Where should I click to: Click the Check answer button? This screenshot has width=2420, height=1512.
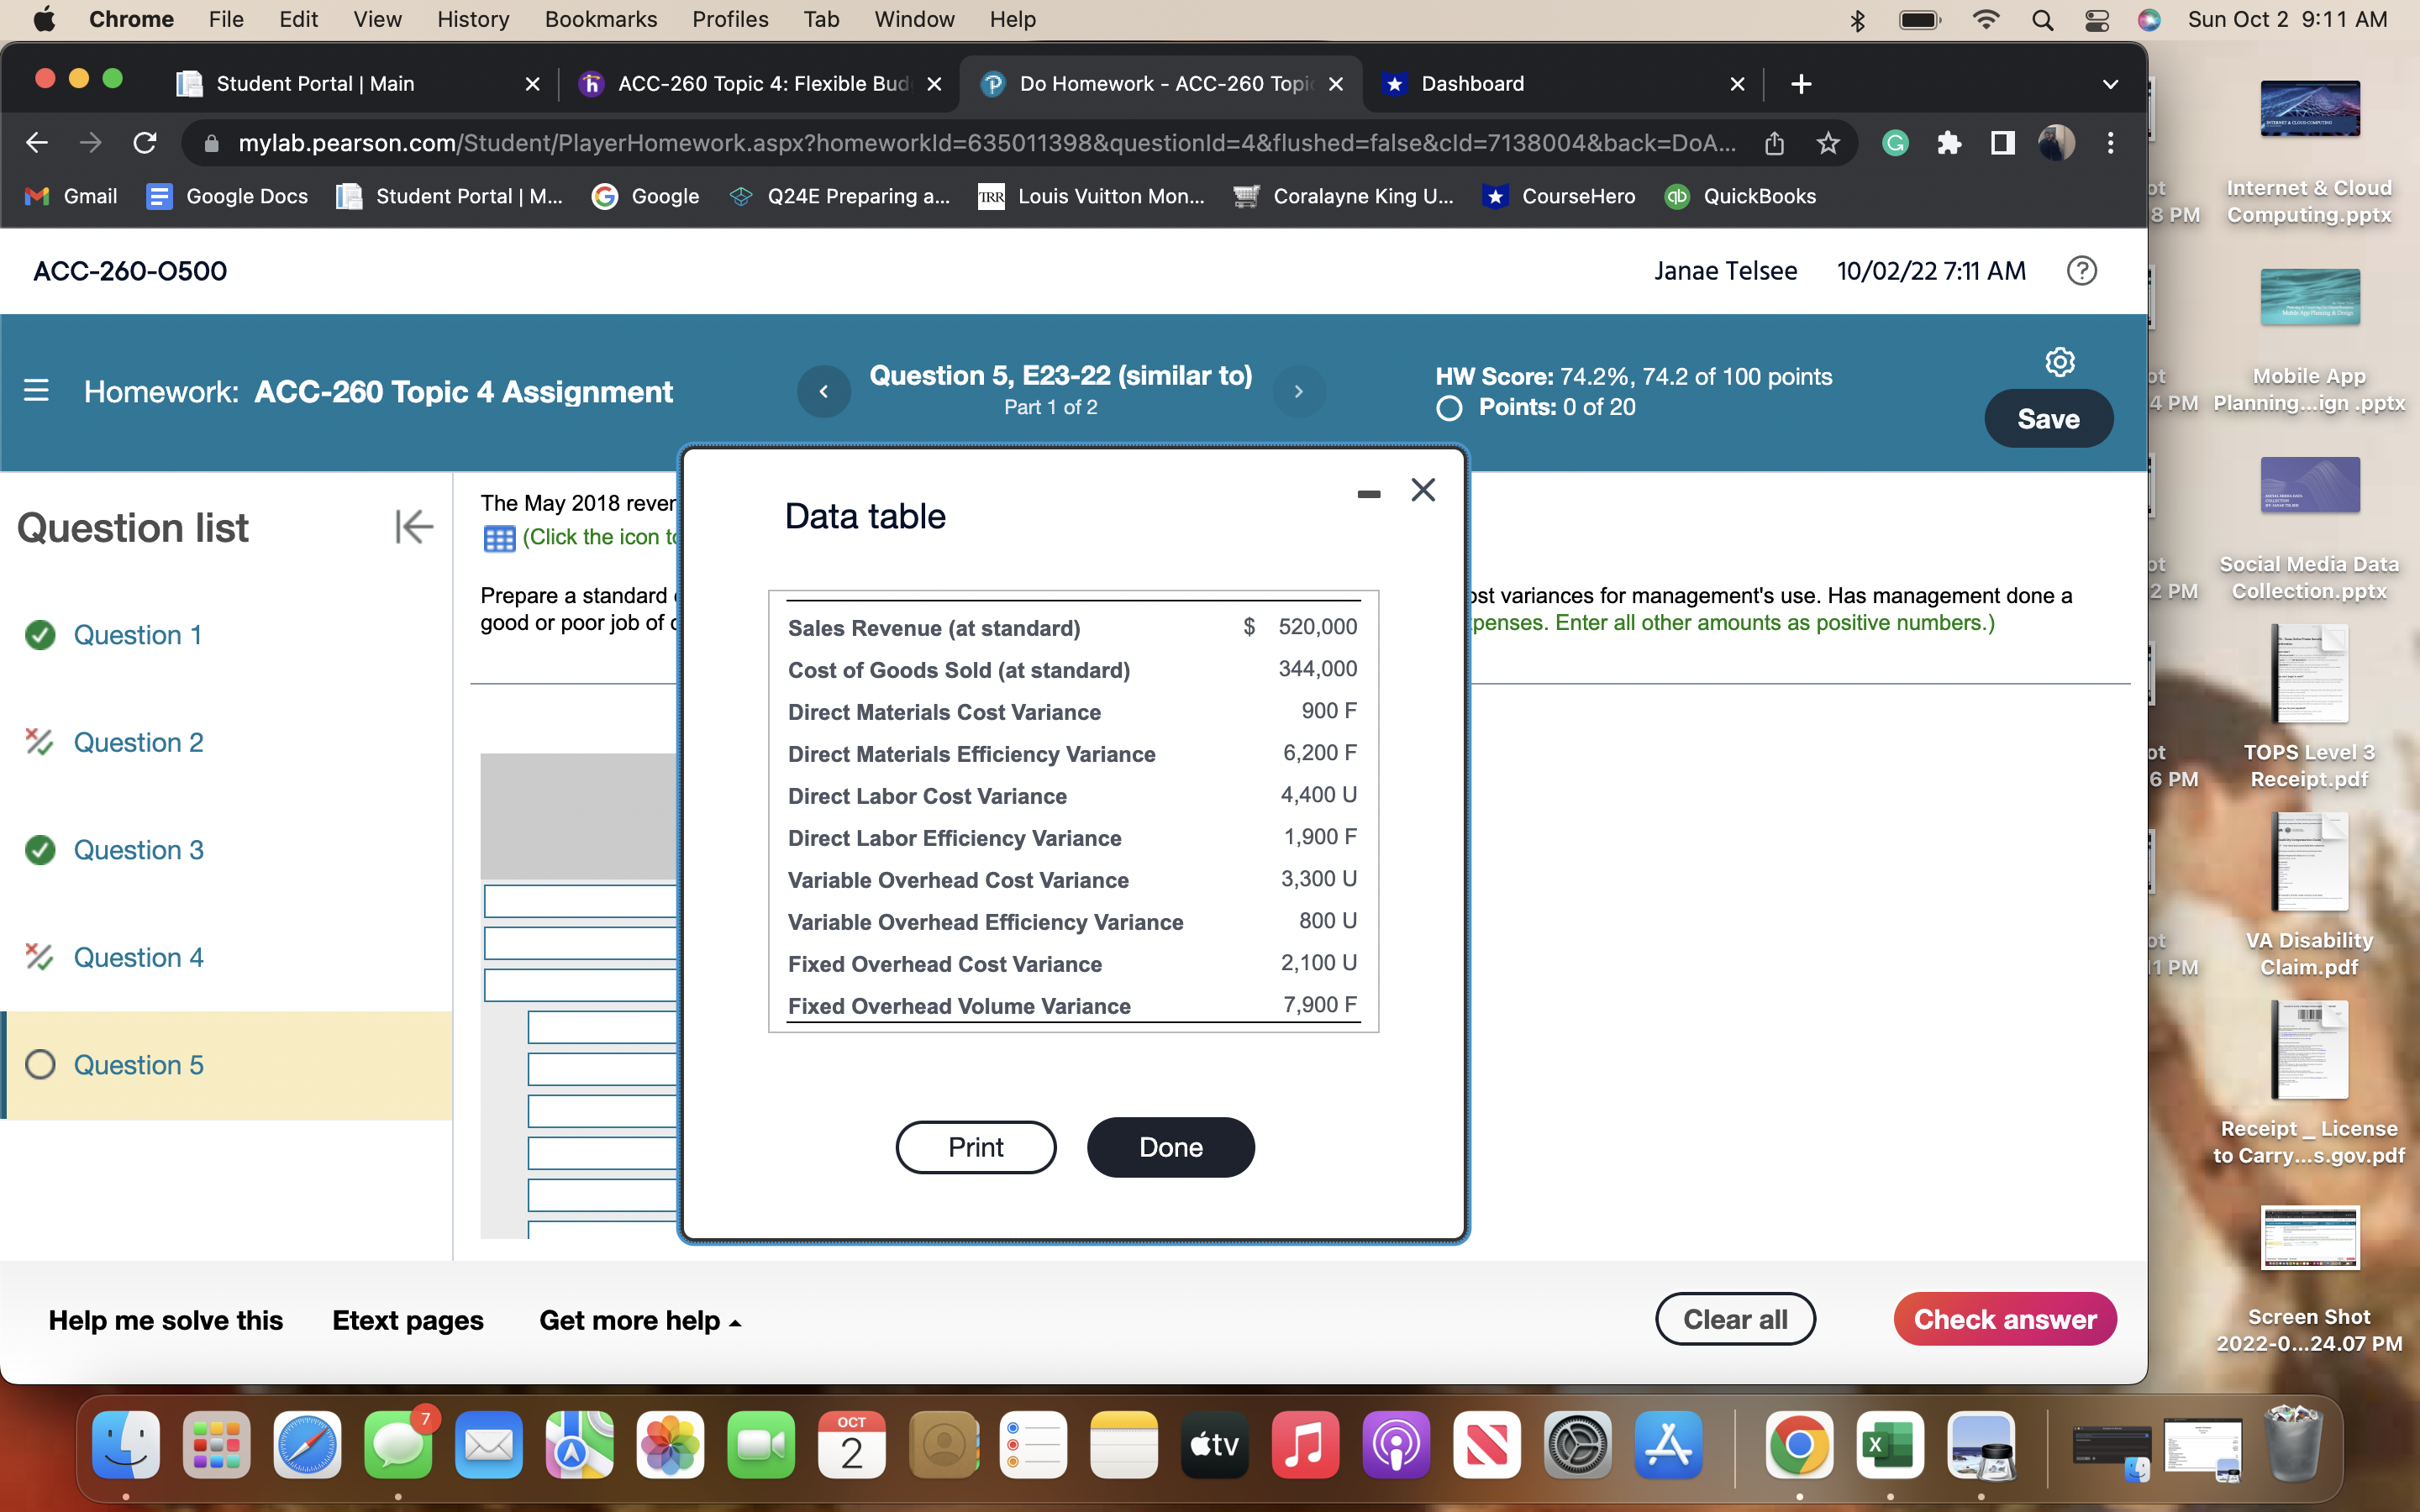[x=2005, y=1318]
